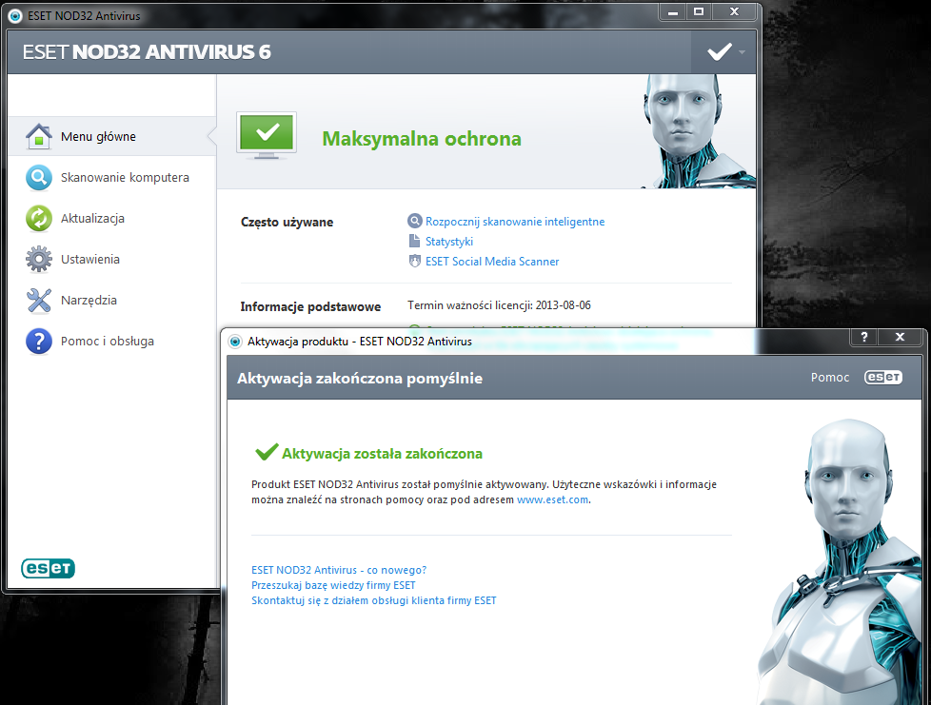Click the green checkmark beside Aktywacja została zakończona
931x705 pixels.
267,452
